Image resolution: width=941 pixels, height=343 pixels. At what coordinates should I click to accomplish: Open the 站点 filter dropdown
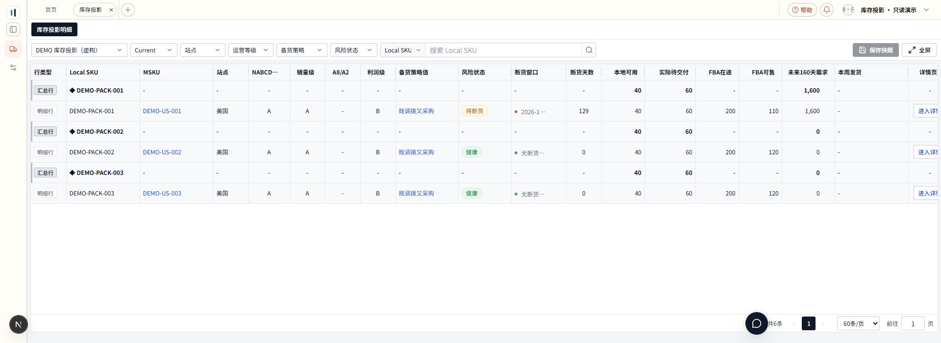203,50
